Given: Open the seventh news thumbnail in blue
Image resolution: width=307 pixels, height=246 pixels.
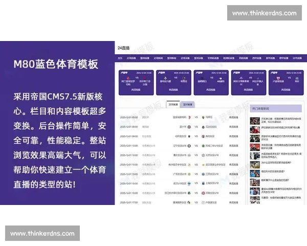Looking at the screenshot, I should tap(255, 174).
